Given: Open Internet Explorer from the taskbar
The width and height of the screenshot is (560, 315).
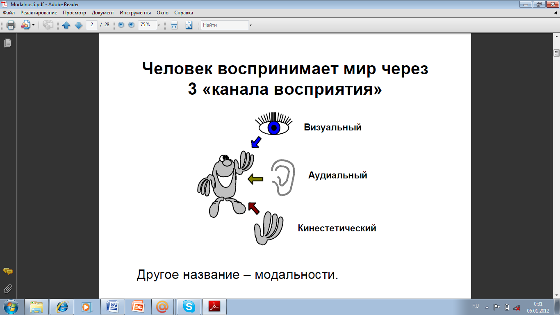Looking at the screenshot, I should click(62, 307).
